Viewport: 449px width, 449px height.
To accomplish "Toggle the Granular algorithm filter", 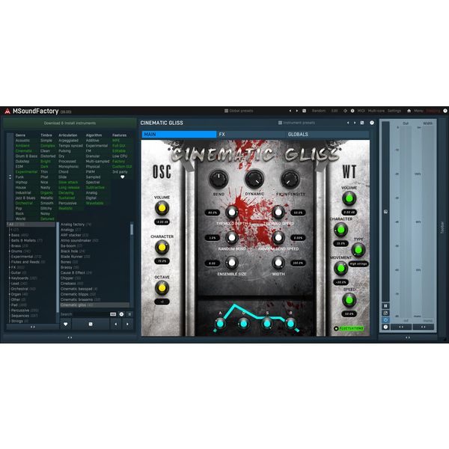I will pos(93,156).
